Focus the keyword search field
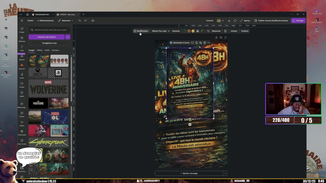The width and height of the screenshot is (326, 183). 49,30
